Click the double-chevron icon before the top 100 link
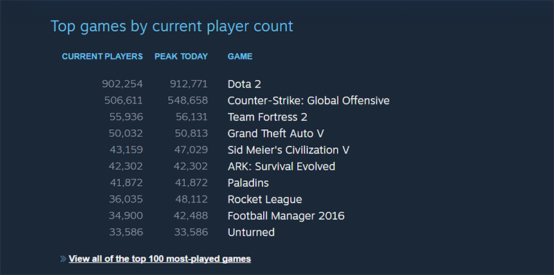Screen dimensions: 554x275 click(x=63, y=259)
